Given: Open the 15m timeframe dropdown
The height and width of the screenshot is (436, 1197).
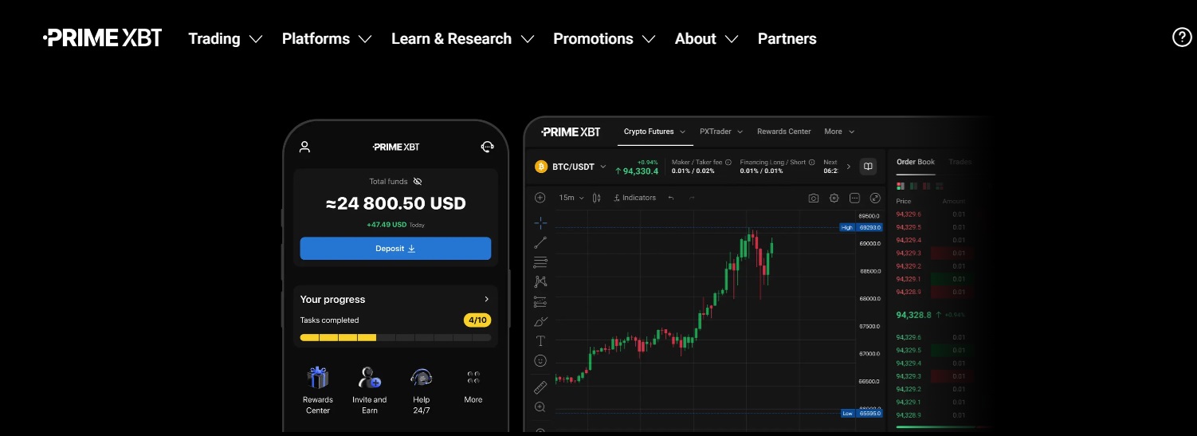Looking at the screenshot, I should tap(571, 198).
